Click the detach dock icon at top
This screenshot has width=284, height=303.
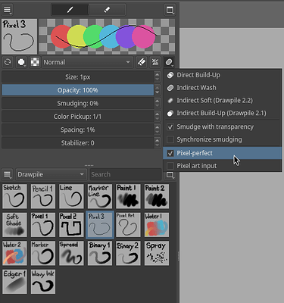170,10
